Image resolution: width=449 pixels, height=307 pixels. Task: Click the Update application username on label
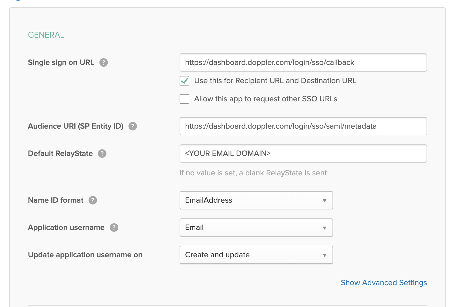click(x=85, y=255)
